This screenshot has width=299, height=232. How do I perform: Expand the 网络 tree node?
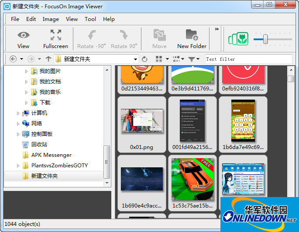18,124
